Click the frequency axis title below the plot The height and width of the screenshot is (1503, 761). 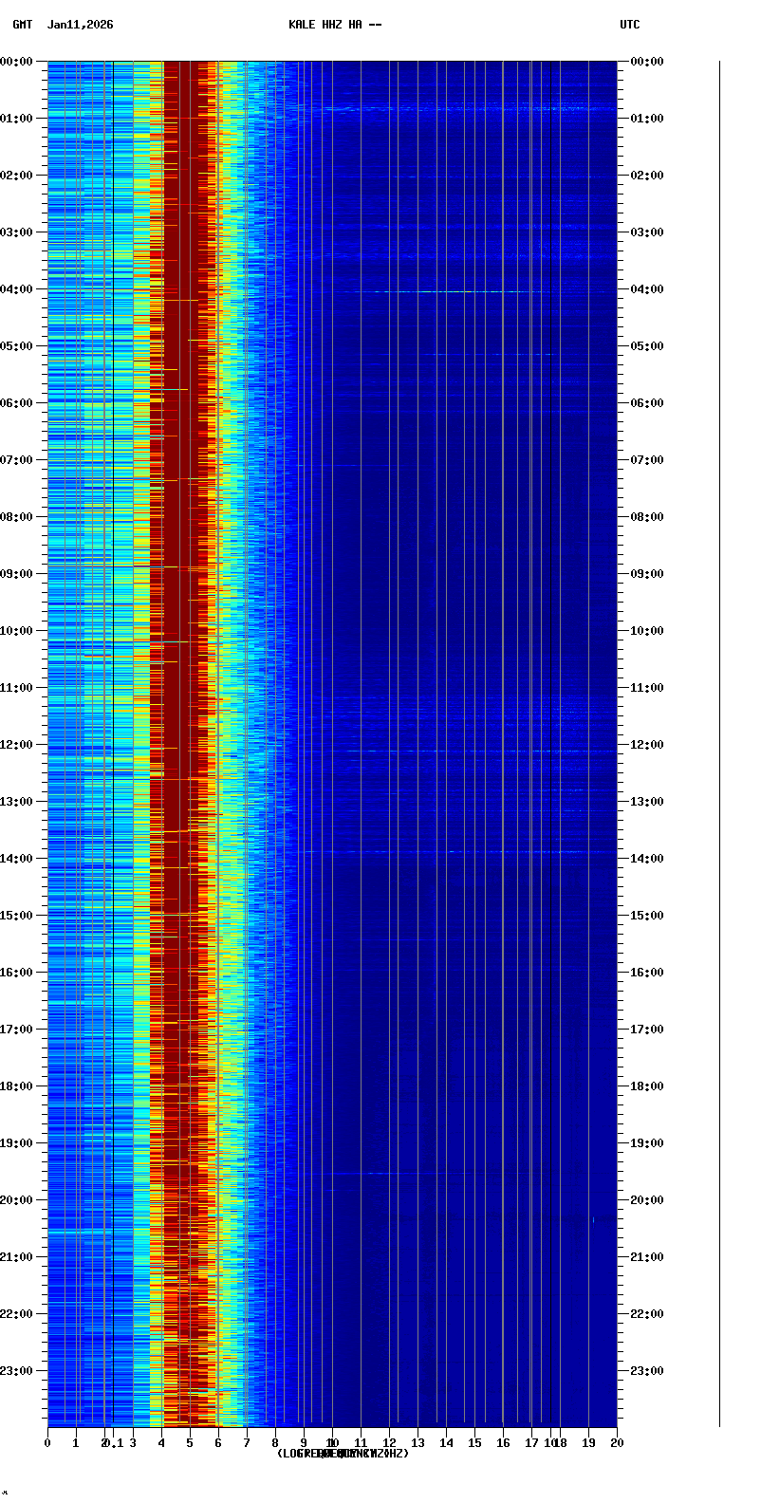(x=343, y=1454)
